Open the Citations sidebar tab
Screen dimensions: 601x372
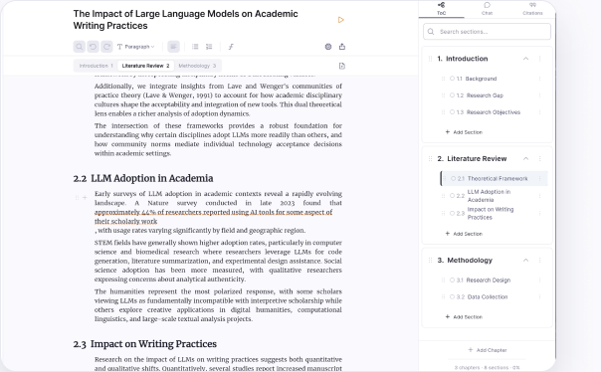click(532, 8)
